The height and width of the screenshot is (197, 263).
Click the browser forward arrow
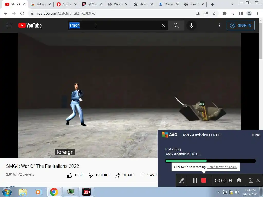coord(14,13)
